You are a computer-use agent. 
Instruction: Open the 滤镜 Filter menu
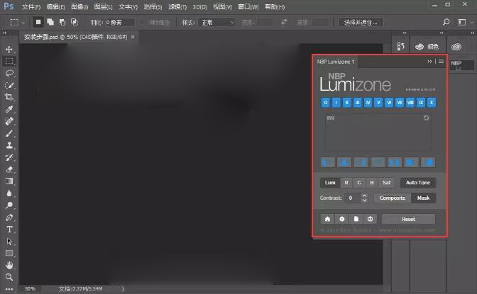click(x=177, y=6)
